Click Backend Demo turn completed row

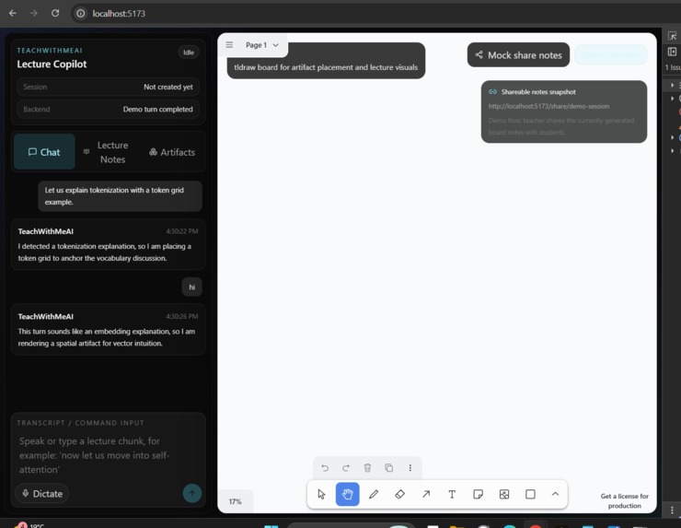[108, 109]
